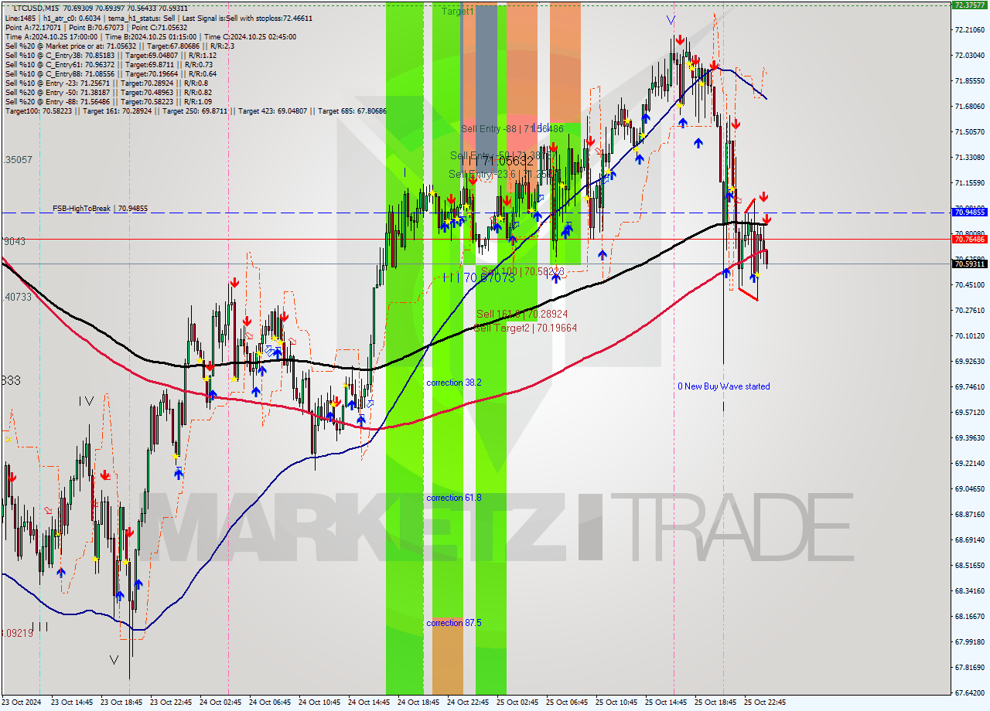Select the 'Sell %20 @ Entry -88' line
The image size is (990, 711).
(108, 101)
